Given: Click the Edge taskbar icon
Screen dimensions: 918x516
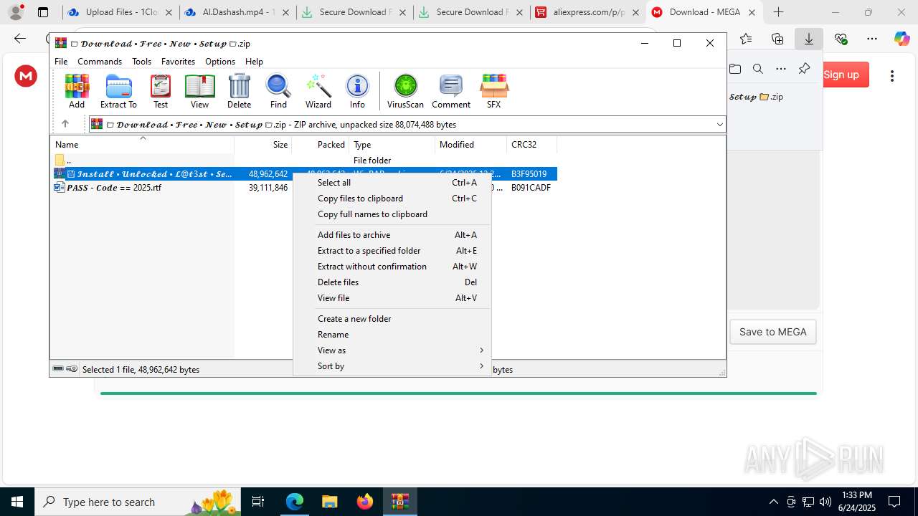Looking at the screenshot, I should pyautogui.click(x=295, y=502).
